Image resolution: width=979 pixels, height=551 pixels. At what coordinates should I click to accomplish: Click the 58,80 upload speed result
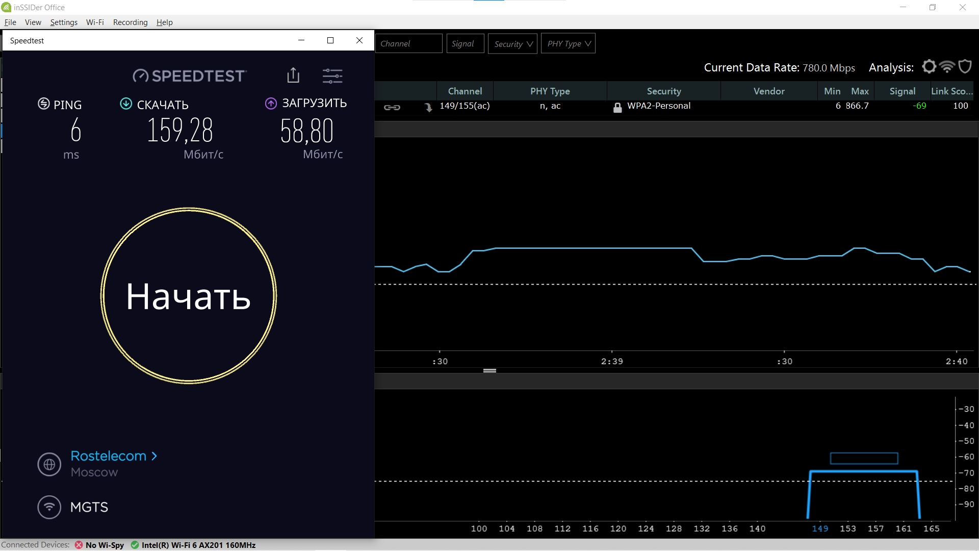click(306, 131)
